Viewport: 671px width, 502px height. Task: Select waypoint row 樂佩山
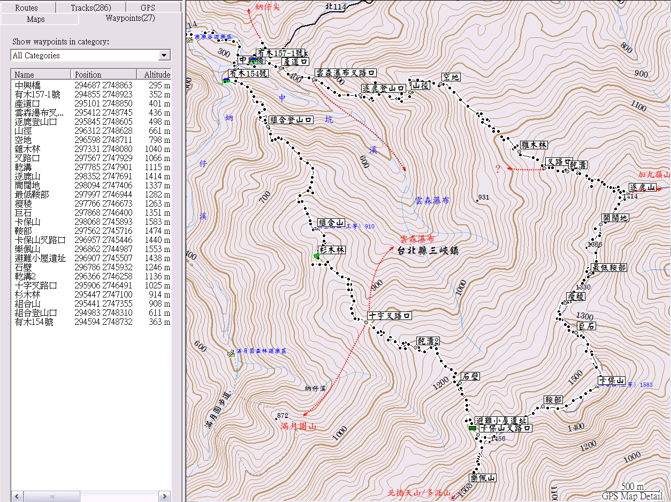[91, 249]
